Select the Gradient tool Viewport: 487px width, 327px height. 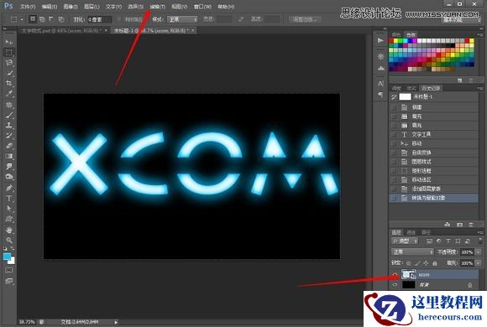point(9,156)
